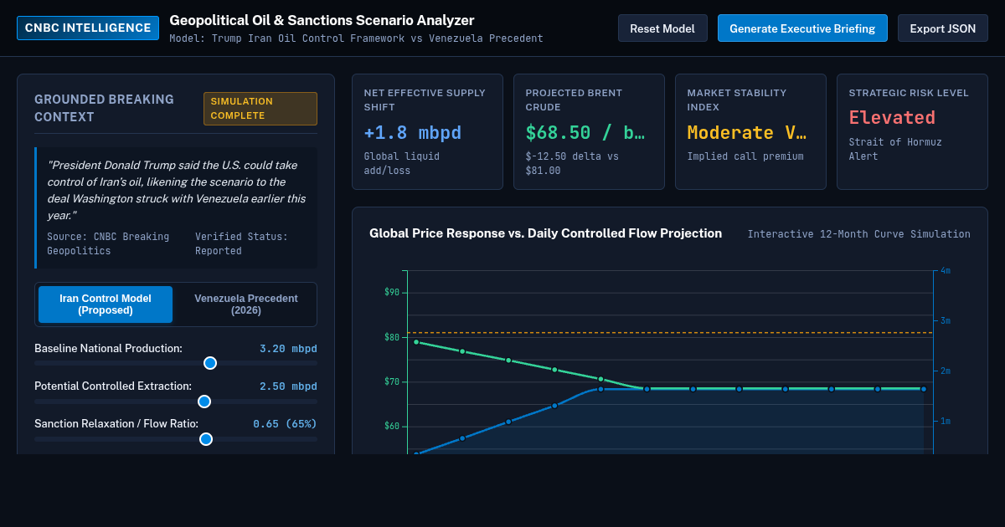Click the Simulation Complete status badge
Screen dimensions: 1005x527
pyautogui.click(x=260, y=109)
